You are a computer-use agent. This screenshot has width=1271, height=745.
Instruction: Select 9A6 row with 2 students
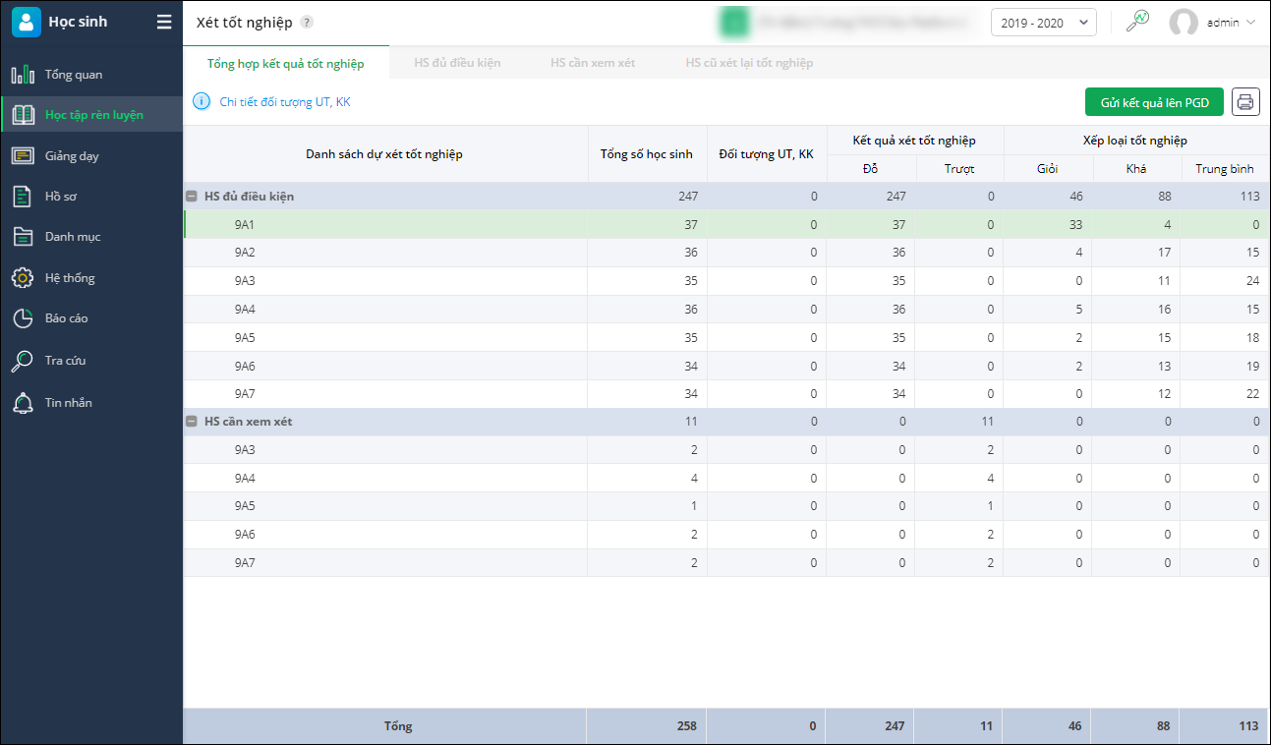coord(726,535)
